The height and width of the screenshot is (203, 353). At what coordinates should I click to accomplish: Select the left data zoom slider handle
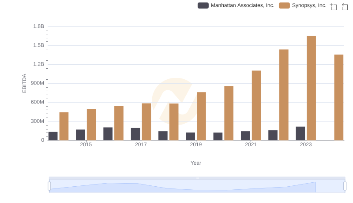[49, 186]
